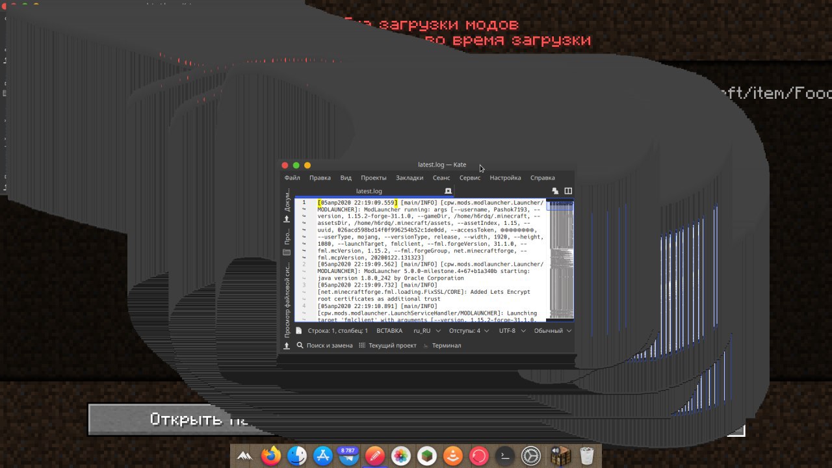Screen dimensions: 832x468
Task: Click the document status icon in status bar
Action: tap(299, 330)
